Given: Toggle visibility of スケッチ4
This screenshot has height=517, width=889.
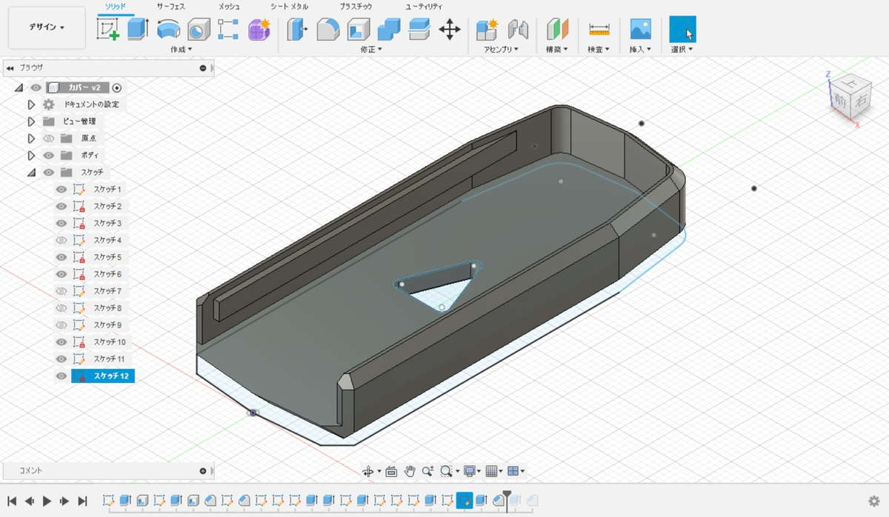Looking at the screenshot, I should (61, 241).
